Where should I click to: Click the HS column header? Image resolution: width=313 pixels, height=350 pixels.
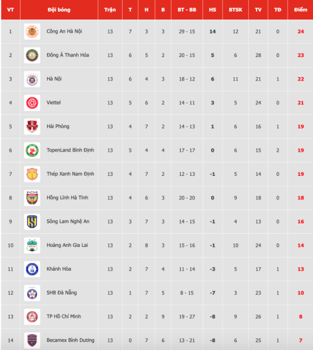(212, 10)
